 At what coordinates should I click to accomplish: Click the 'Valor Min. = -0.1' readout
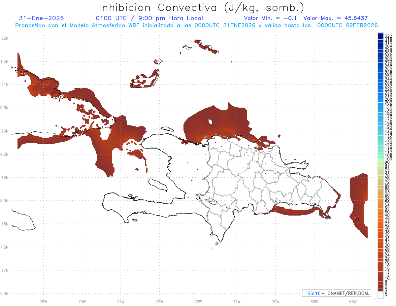click(x=271, y=18)
